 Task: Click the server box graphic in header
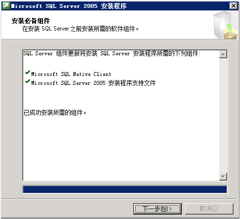tap(226, 25)
